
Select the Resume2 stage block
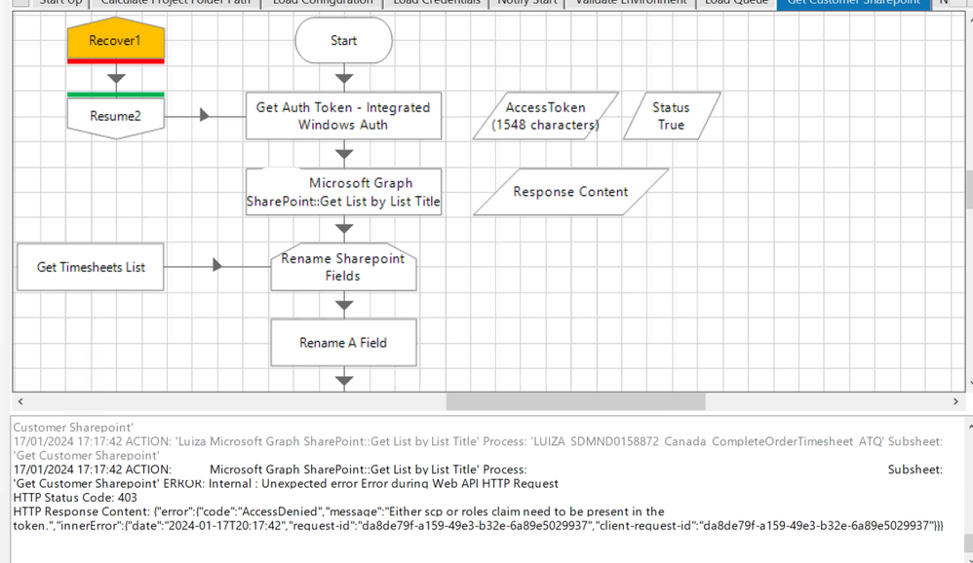click(x=116, y=117)
